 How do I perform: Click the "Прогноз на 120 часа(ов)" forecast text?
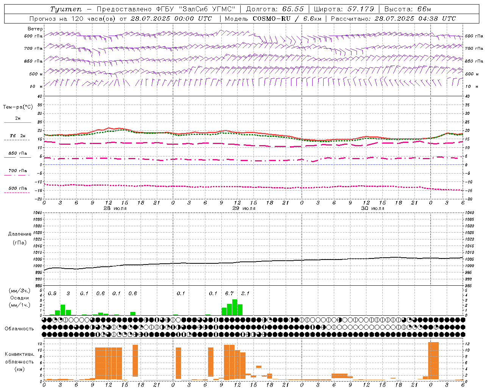[x=72, y=19]
